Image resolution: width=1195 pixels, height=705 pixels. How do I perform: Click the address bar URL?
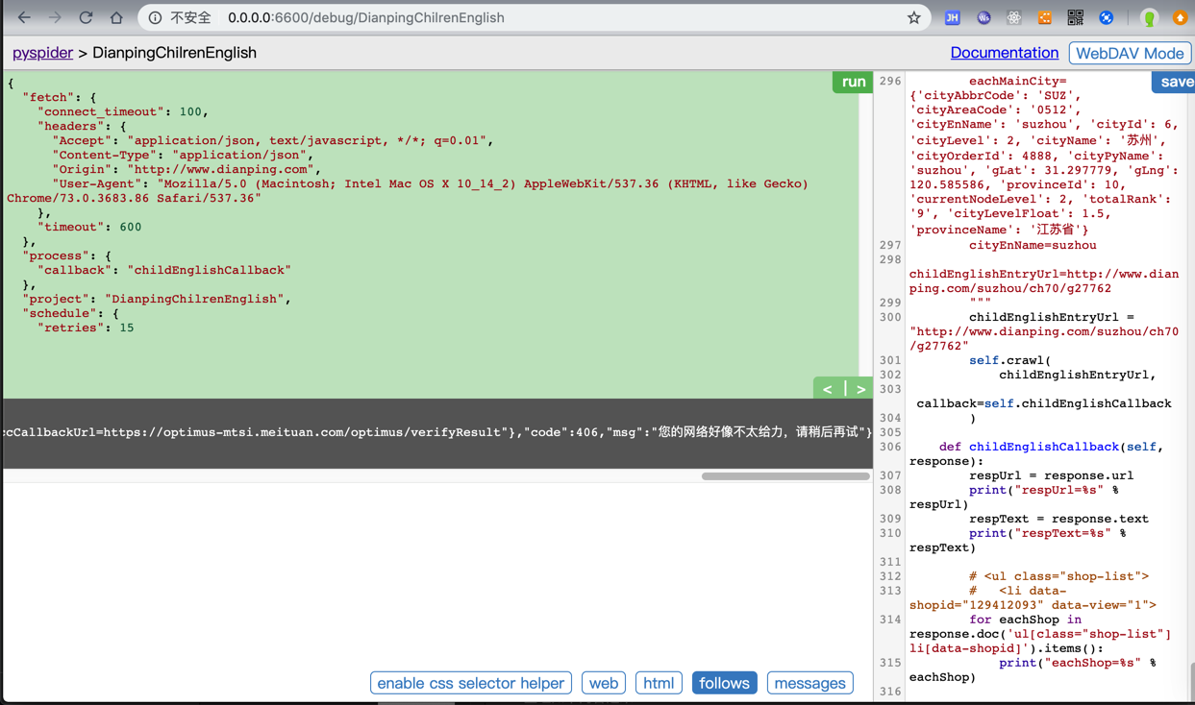tap(366, 17)
